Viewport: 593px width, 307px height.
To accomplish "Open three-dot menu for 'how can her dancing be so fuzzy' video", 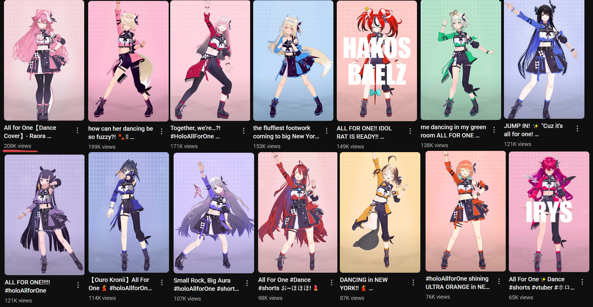I will [x=162, y=132].
